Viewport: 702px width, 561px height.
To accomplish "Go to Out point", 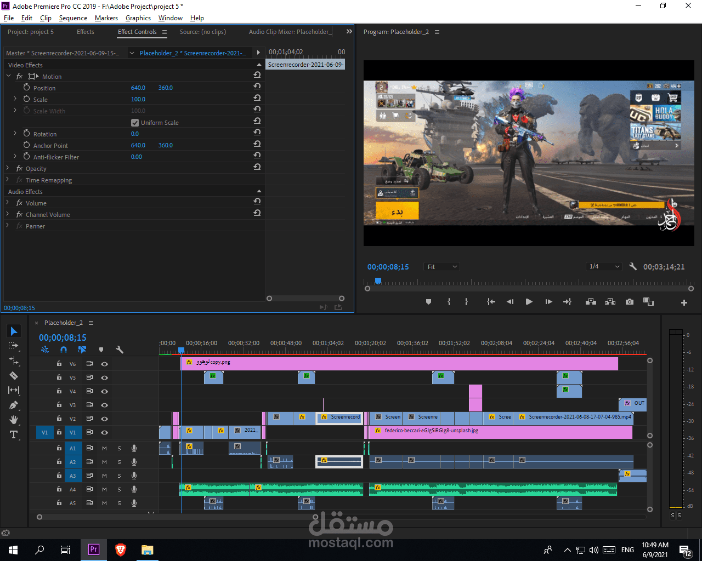I will (x=567, y=302).
